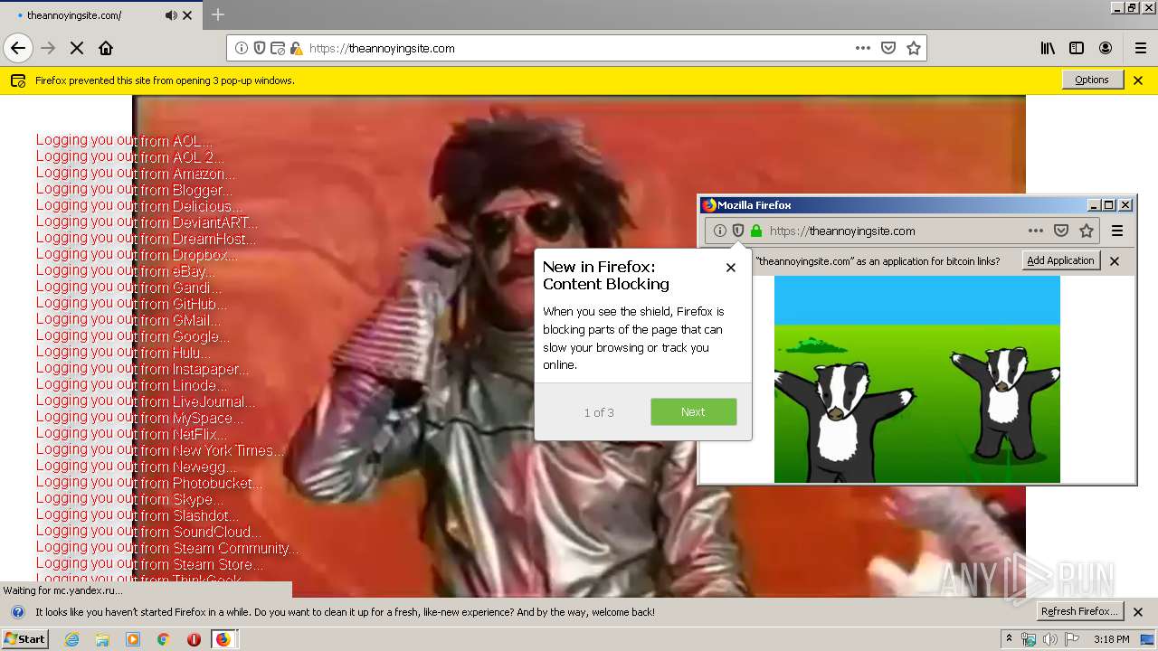The image size is (1158, 651).
Task: Select the active Firefox taskbar button
Action: pyautogui.click(x=223, y=639)
